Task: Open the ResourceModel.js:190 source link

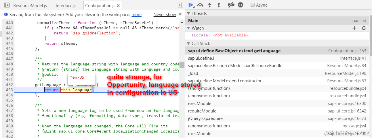Action: point(346,73)
